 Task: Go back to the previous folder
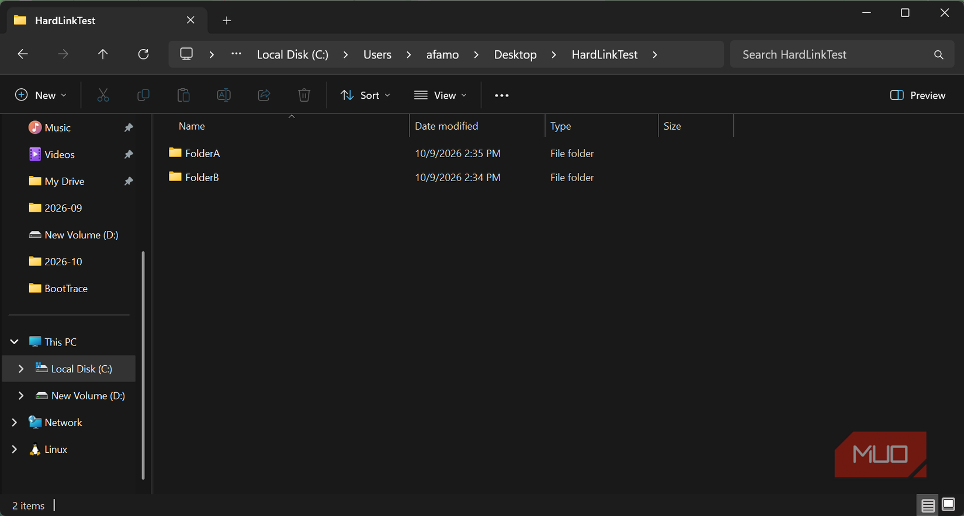(x=23, y=54)
